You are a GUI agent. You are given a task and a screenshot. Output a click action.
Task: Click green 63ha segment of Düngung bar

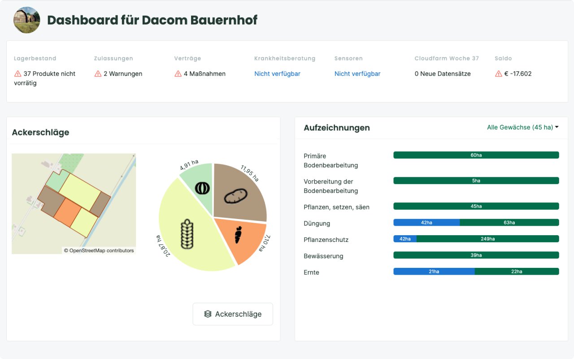tap(509, 222)
